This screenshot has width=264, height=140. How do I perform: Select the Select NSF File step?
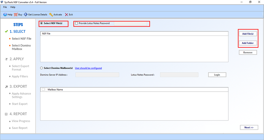22,39
